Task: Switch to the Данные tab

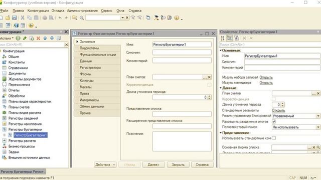Action: coord(97,61)
